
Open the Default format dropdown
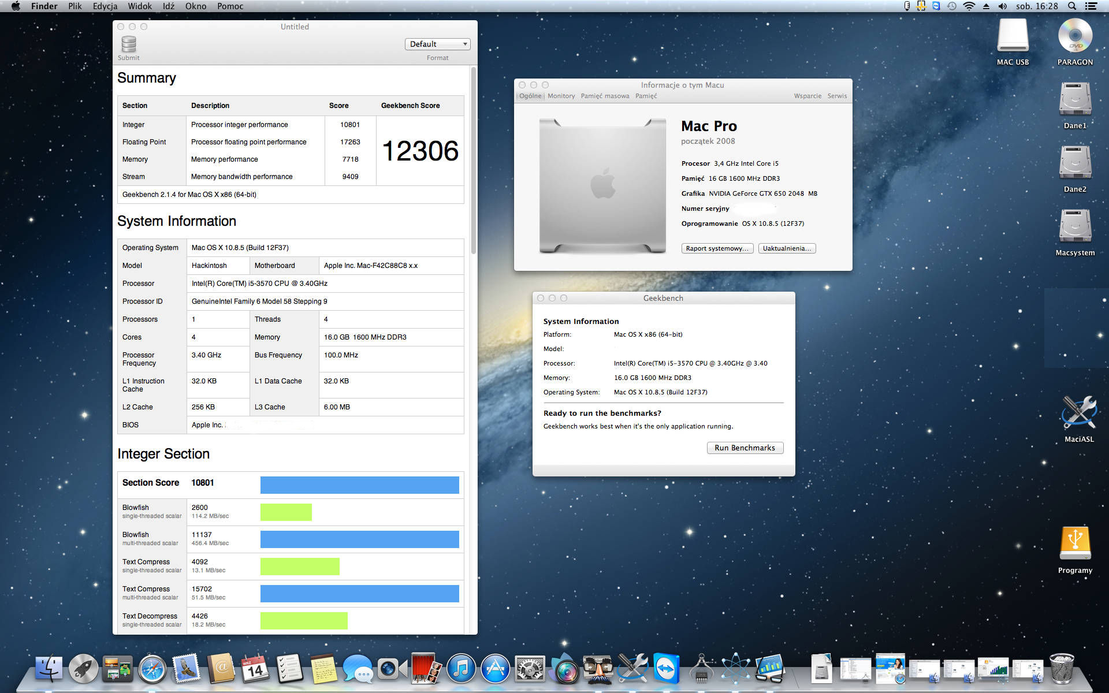[438, 44]
